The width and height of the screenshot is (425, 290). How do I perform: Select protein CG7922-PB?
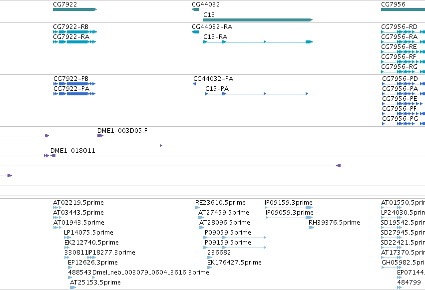71,79
